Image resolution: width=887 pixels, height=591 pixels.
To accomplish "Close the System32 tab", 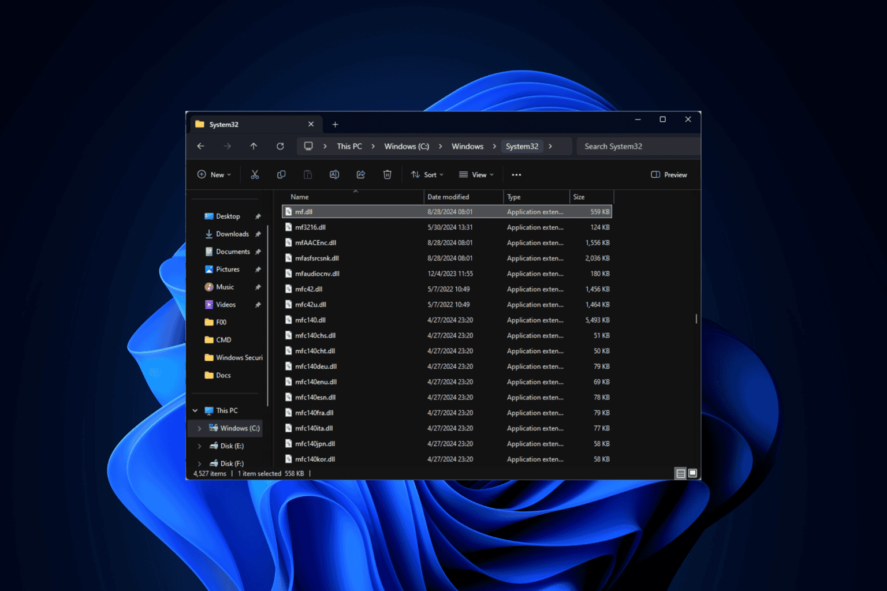I will (x=311, y=124).
